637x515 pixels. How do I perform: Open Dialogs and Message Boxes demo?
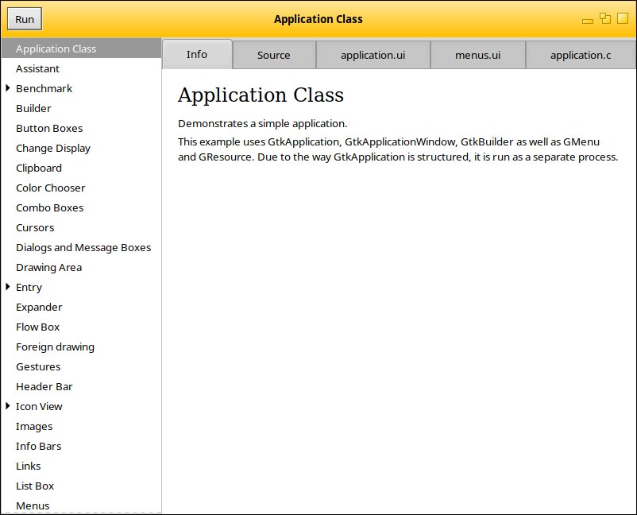tap(81, 248)
